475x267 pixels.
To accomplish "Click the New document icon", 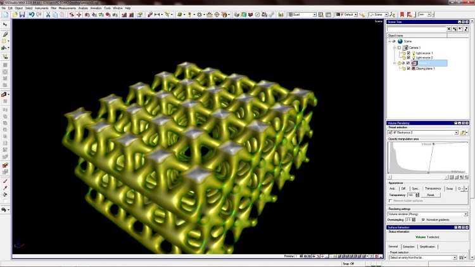I will (x=5, y=15).
